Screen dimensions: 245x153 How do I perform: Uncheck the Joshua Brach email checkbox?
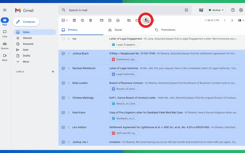tap(63, 54)
